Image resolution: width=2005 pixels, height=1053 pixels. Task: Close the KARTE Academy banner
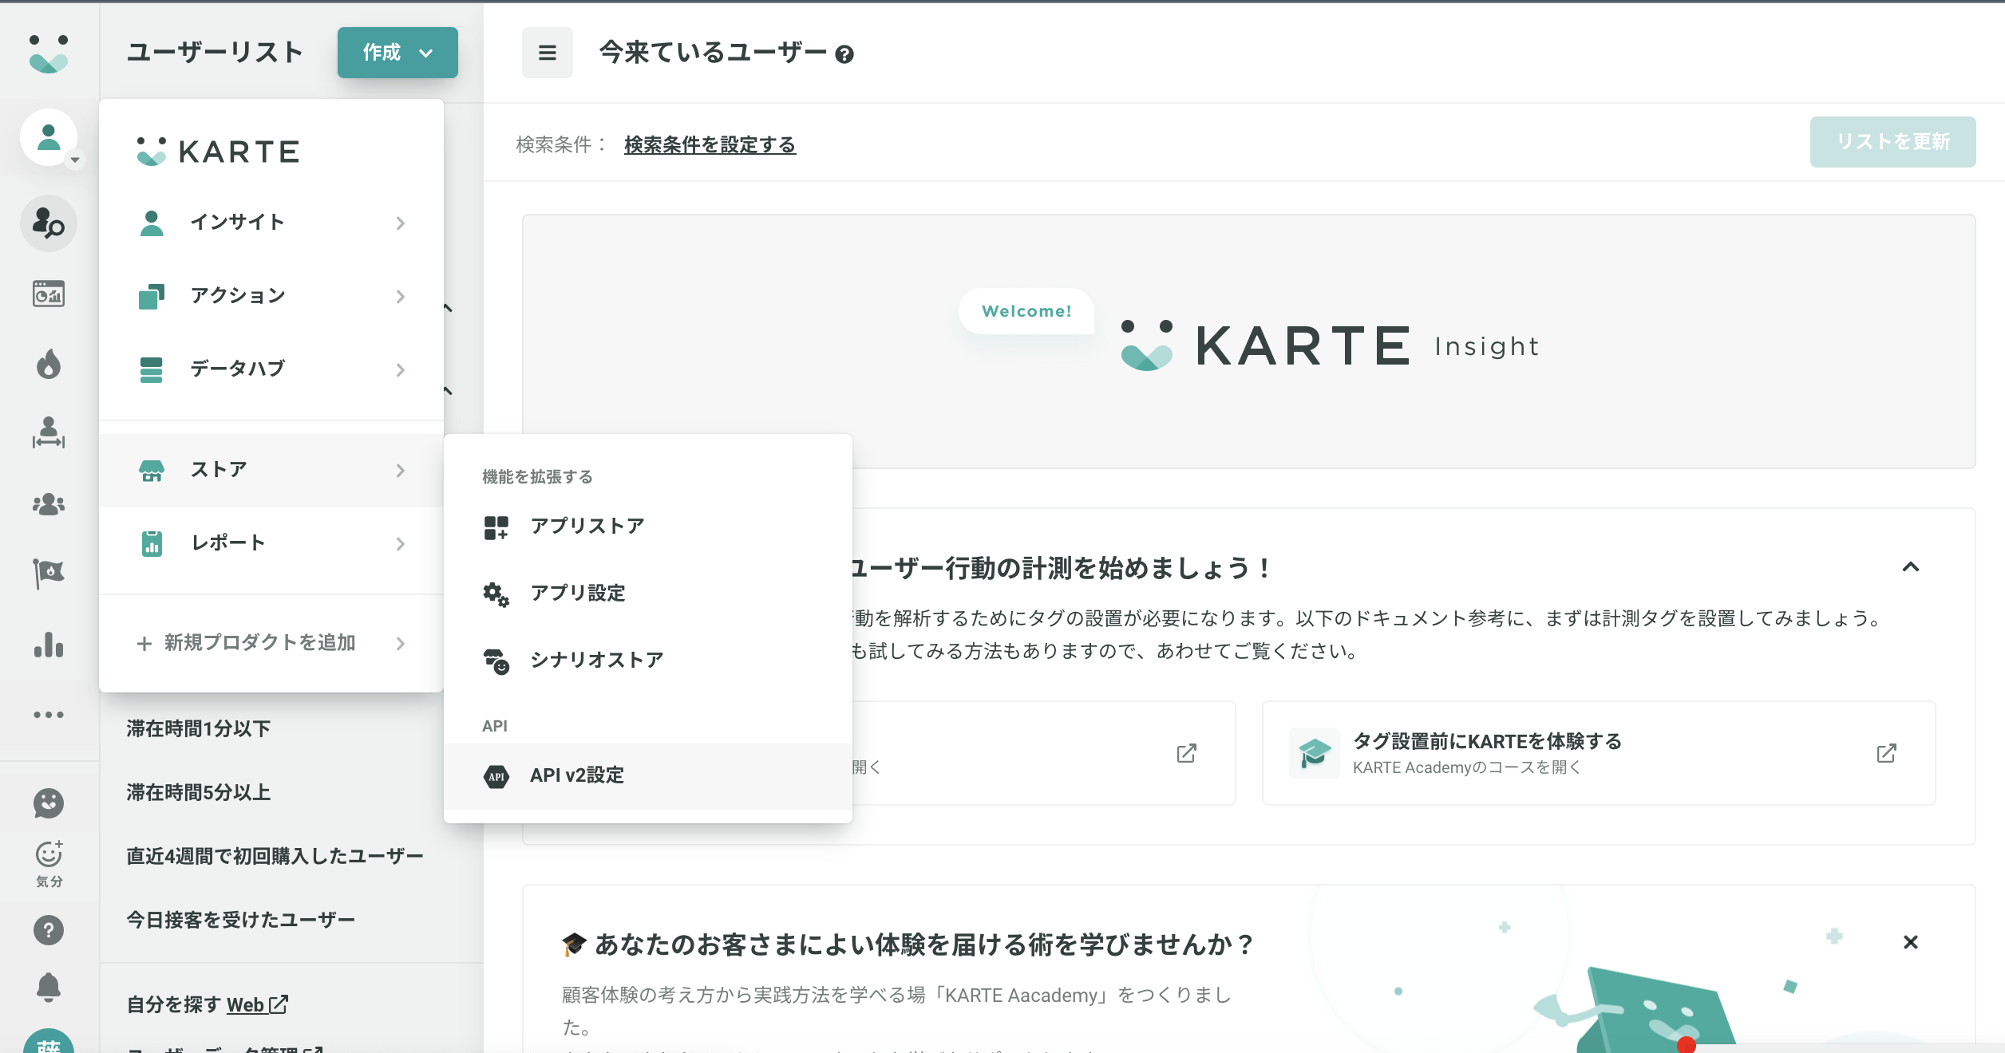(1910, 942)
